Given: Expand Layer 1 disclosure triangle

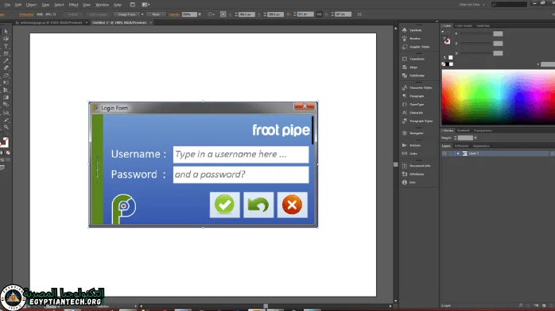Looking at the screenshot, I should pyautogui.click(x=458, y=154).
